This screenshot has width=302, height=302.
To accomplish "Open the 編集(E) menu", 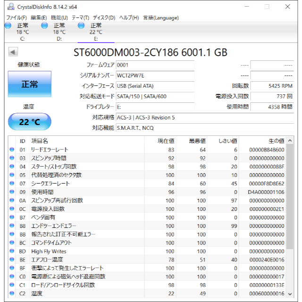I will [x=39, y=18].
